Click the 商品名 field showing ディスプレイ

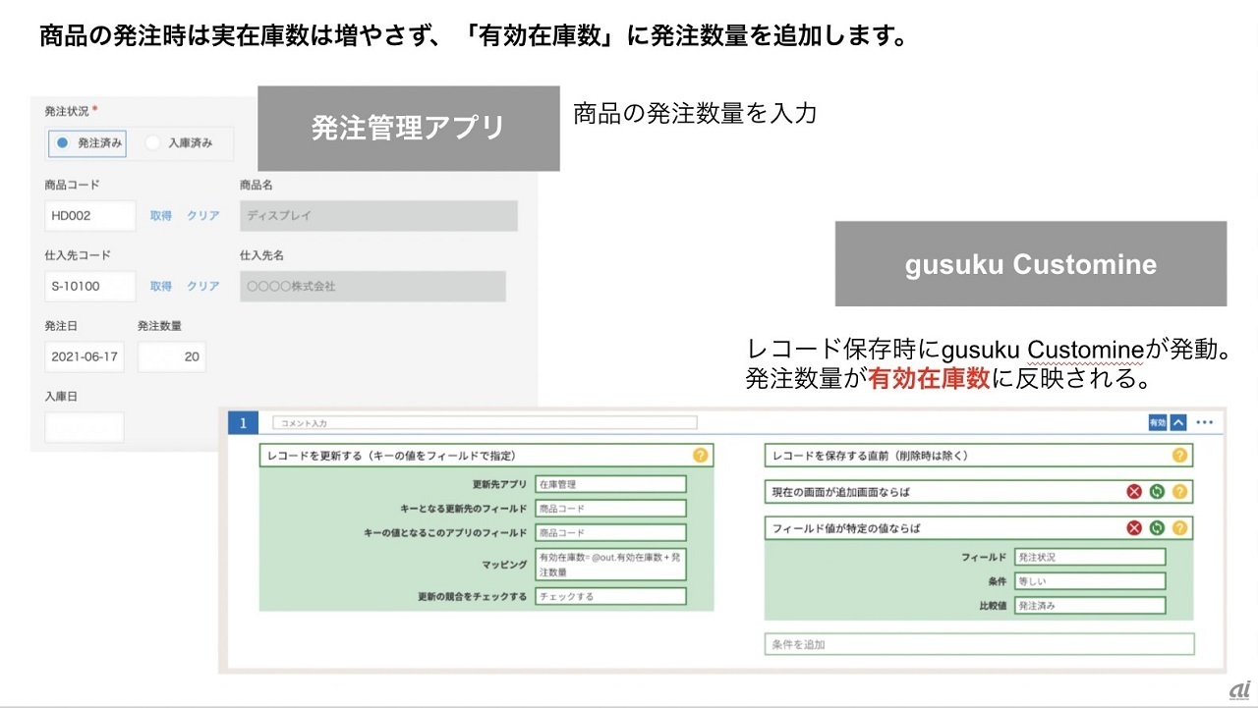[378, 216]
